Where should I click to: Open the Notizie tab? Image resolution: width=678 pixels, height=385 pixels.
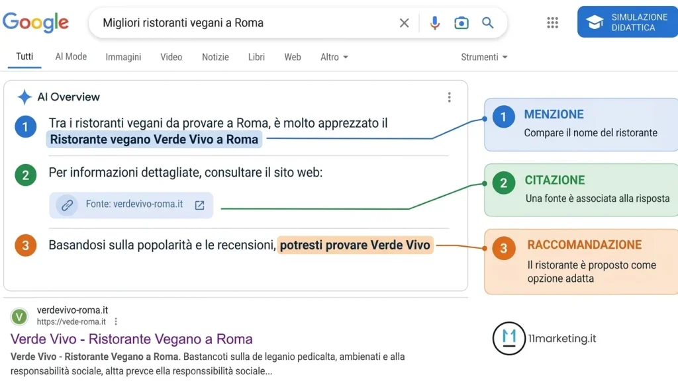tap(215, 57)
